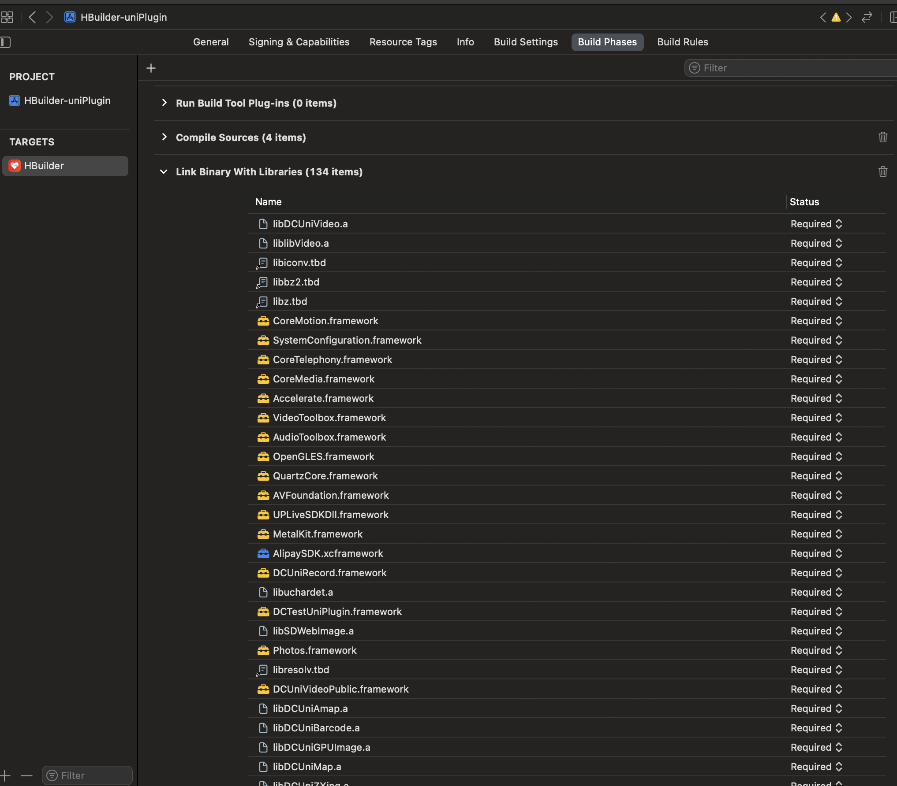Change AlipaySDK.xcframework status dropdown
This screenshot has height=786, width=897.
(x=816, y=554)
